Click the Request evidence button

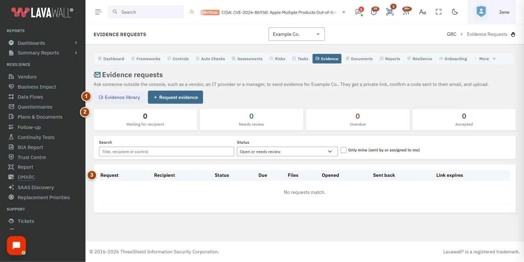click(x=176, y=97)
